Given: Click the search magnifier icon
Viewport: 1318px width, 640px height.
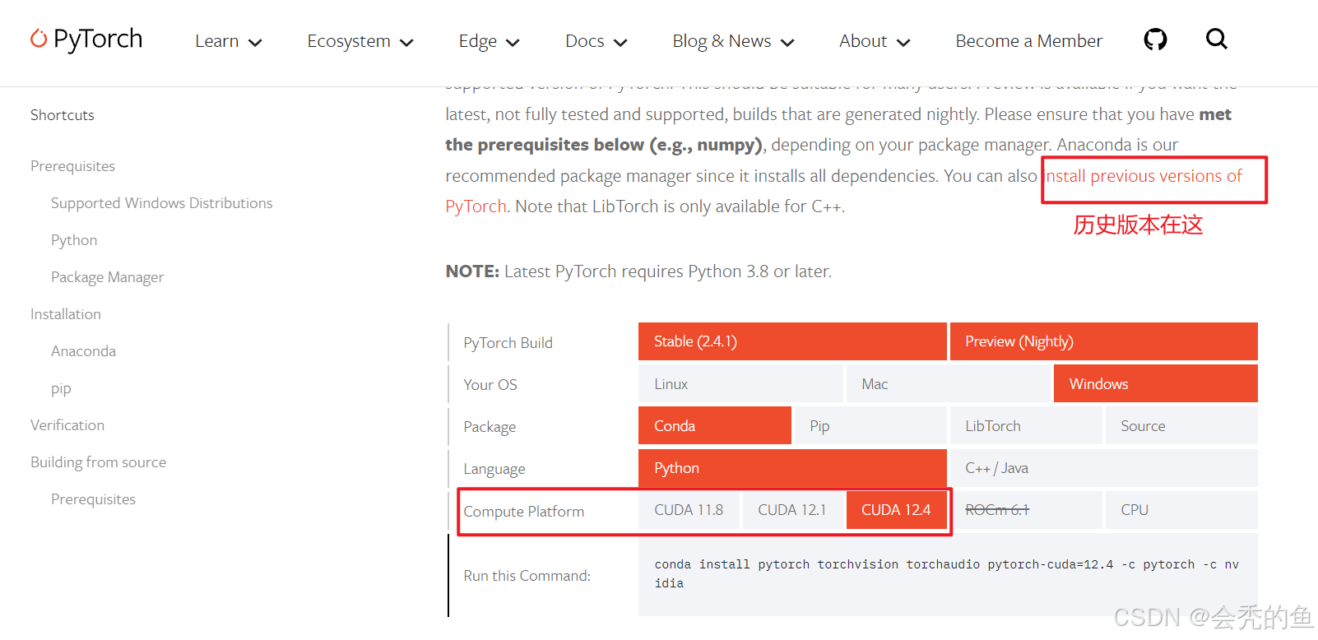Looking at the screenshot, I should tap(1217, 39).
